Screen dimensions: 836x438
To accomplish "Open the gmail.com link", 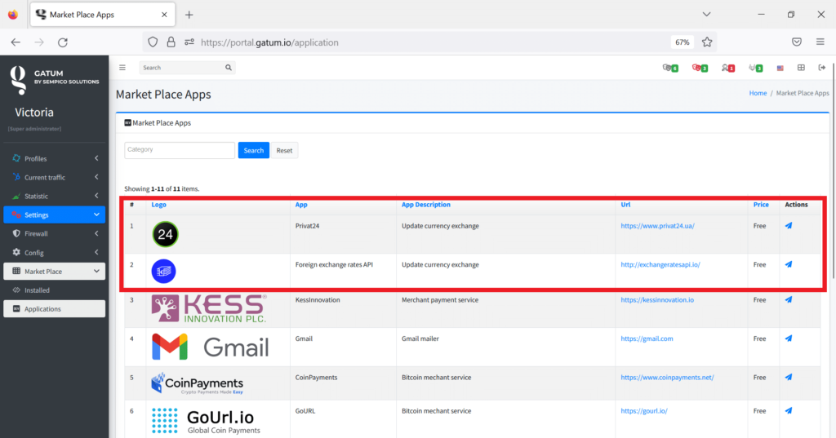I will click(x=647, y=338).
